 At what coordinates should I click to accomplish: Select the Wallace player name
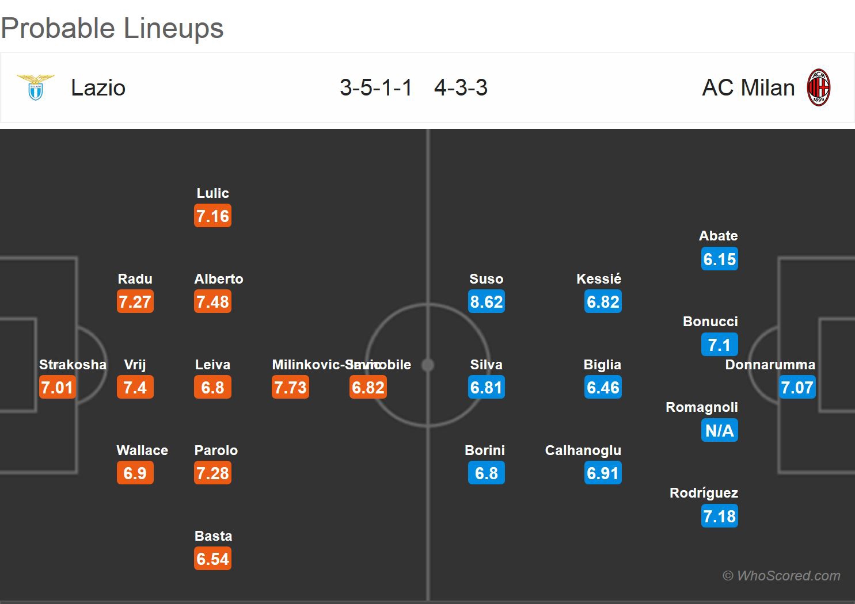(x=142, y=450)
